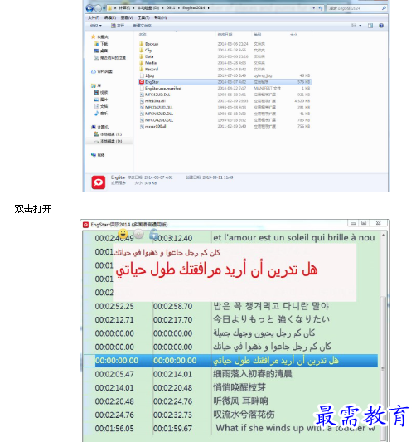Expand the 组织 dropdown
This screenshot has width=416, height=442.
(96, 26)
